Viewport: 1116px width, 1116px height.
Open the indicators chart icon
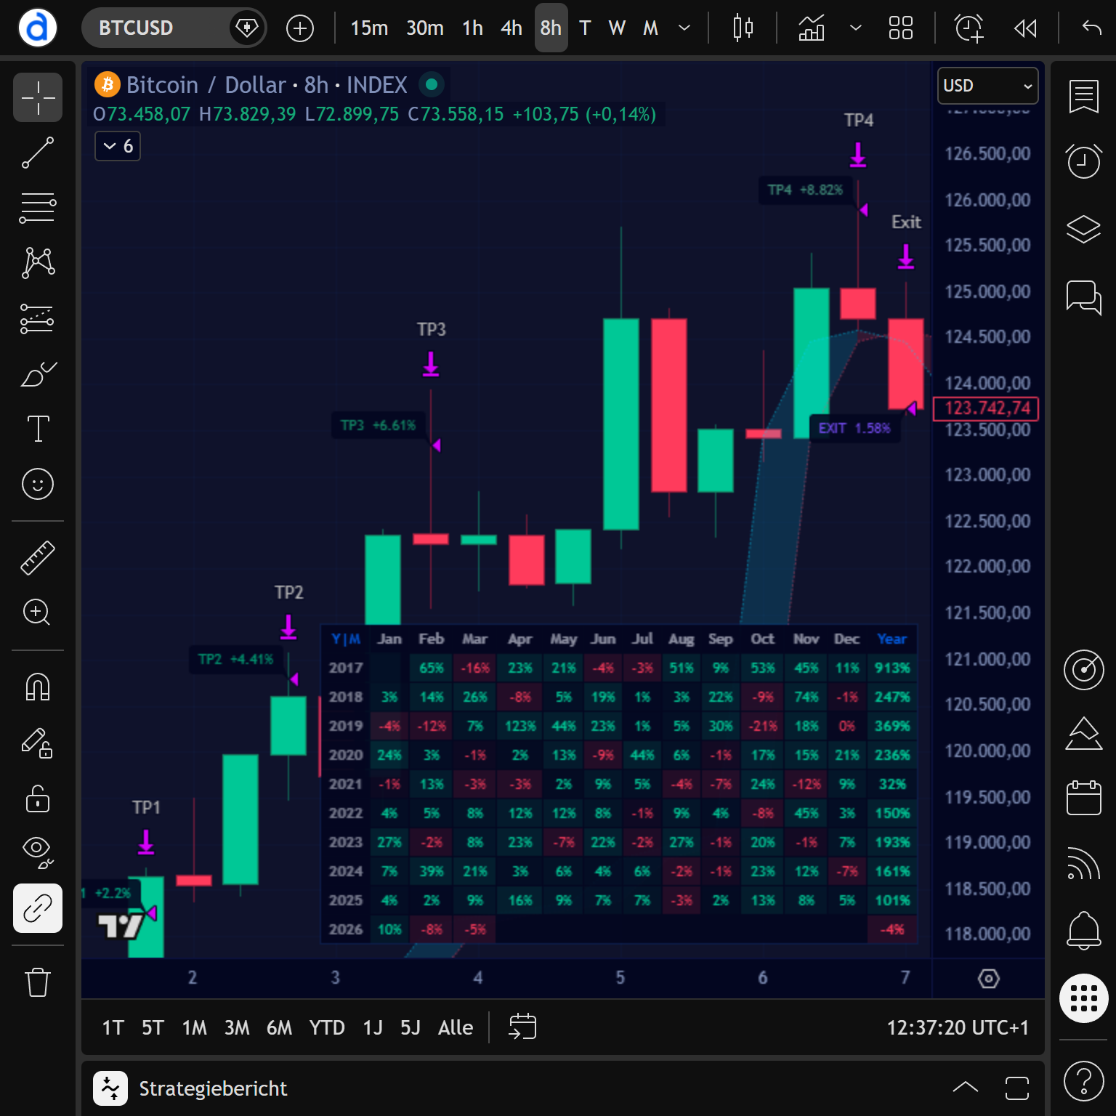pyautogui.click(x=812, y=28)
